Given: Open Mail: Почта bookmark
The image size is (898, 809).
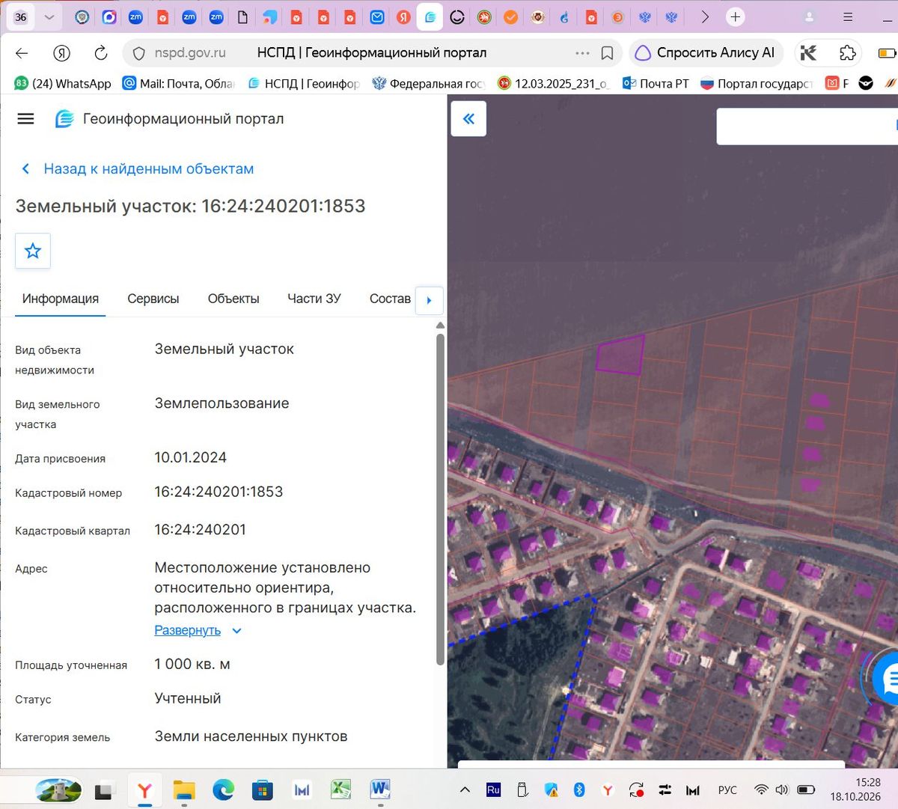Looking at the screenshot, I should (x=178, y=83).
